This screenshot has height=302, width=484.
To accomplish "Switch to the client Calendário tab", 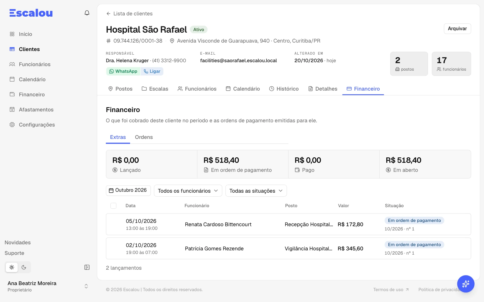I will (243, 89).
